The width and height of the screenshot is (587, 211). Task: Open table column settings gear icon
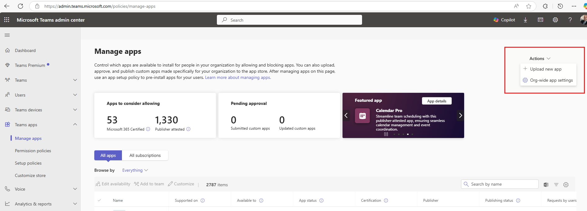pos(566,185)
